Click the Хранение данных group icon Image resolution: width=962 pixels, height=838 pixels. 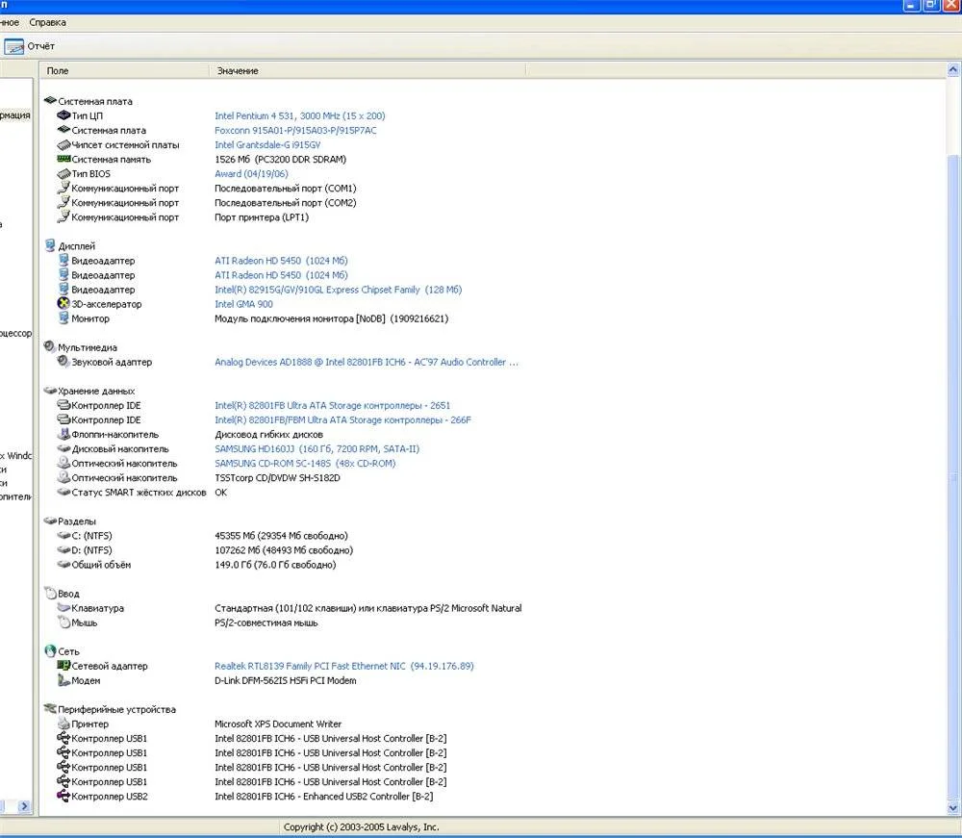(x=50, y=391)
